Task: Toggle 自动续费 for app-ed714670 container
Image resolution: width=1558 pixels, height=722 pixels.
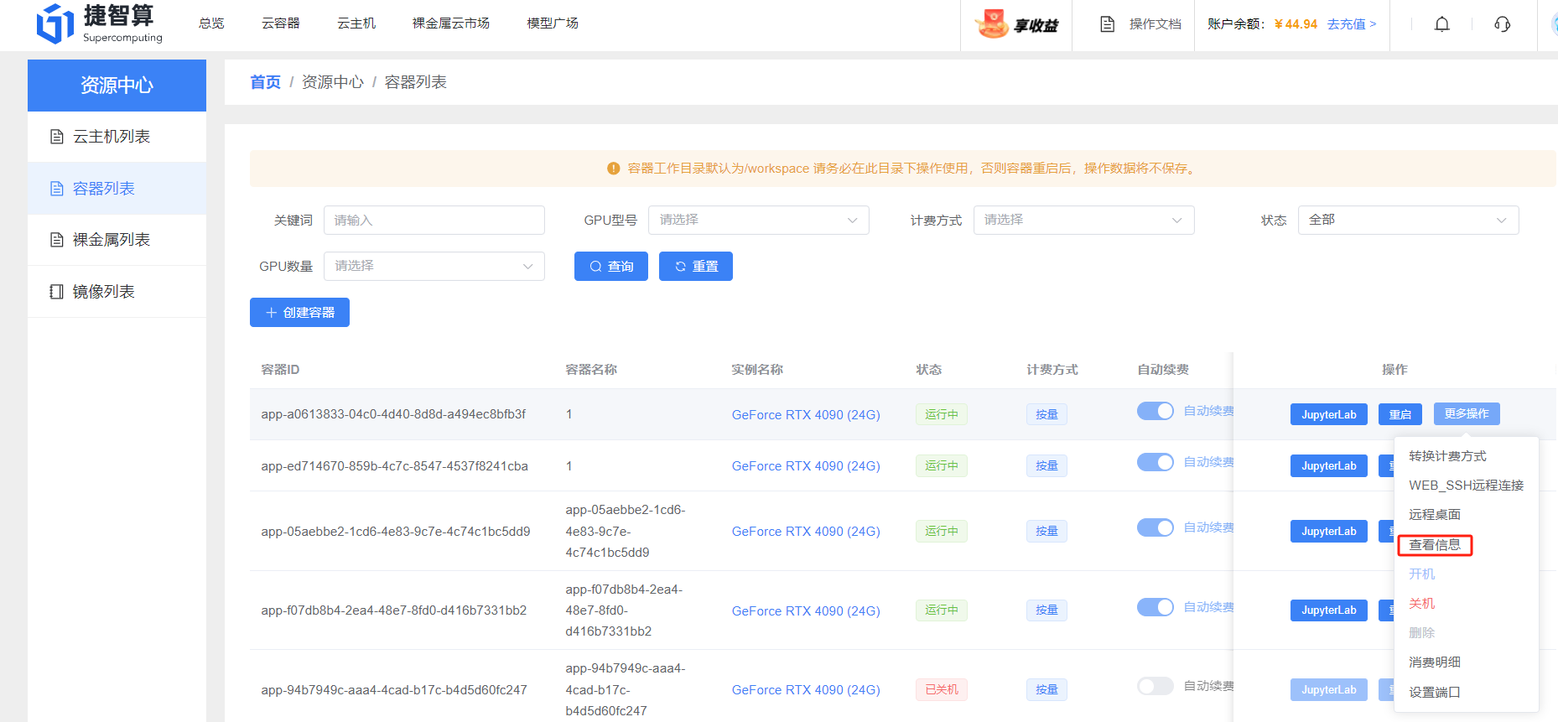Action: pos(1156,462)
